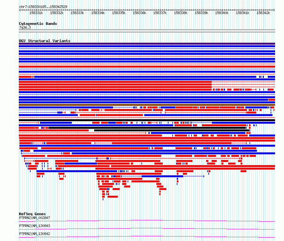Click the 158332k ruler position label
284x241 pixels.
pyautogui.click(x=57, y=13)
